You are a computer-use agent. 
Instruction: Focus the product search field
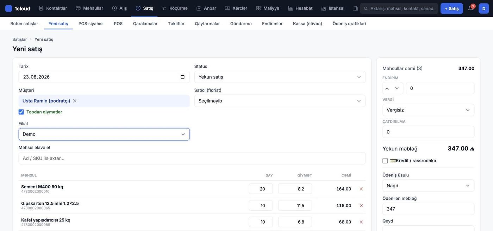click(192, 158)
